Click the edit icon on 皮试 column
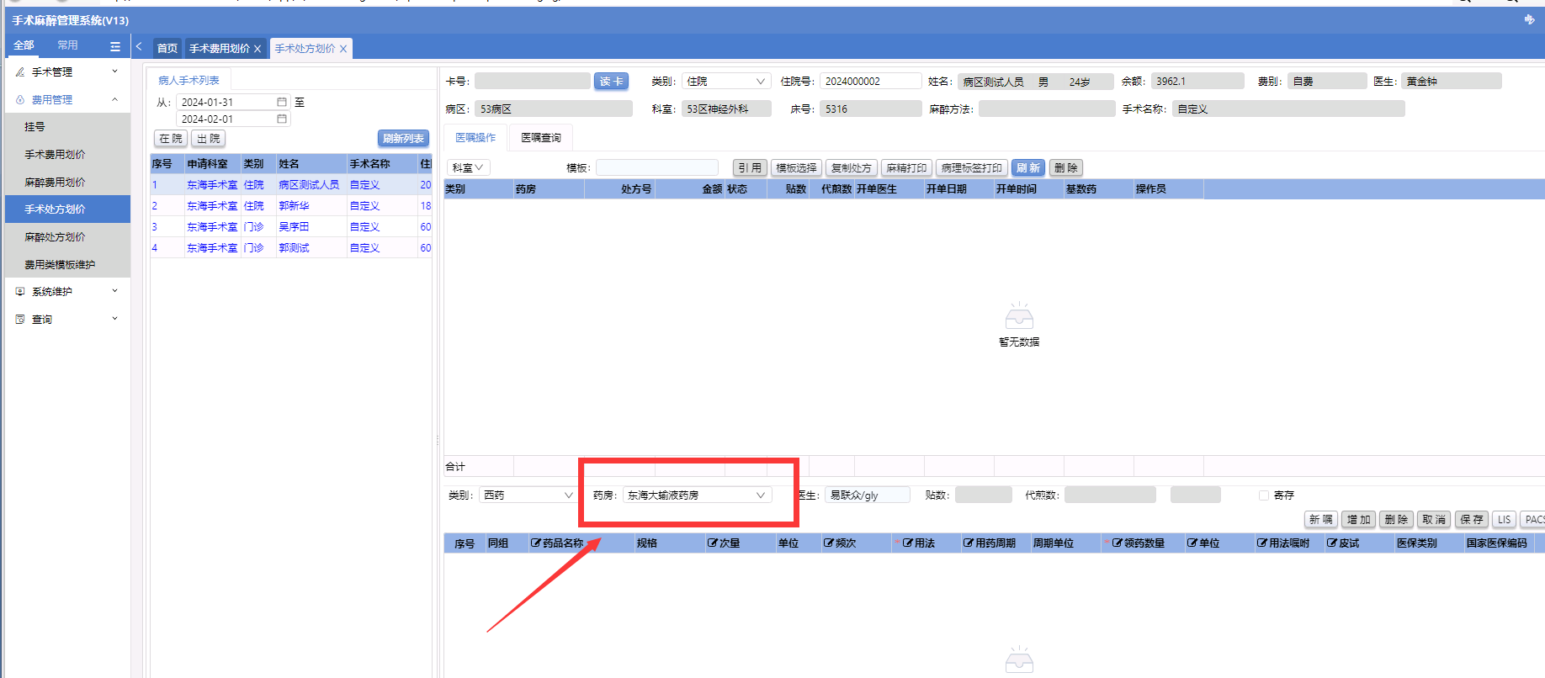The image size is (1545, 678). [1331, 543]
